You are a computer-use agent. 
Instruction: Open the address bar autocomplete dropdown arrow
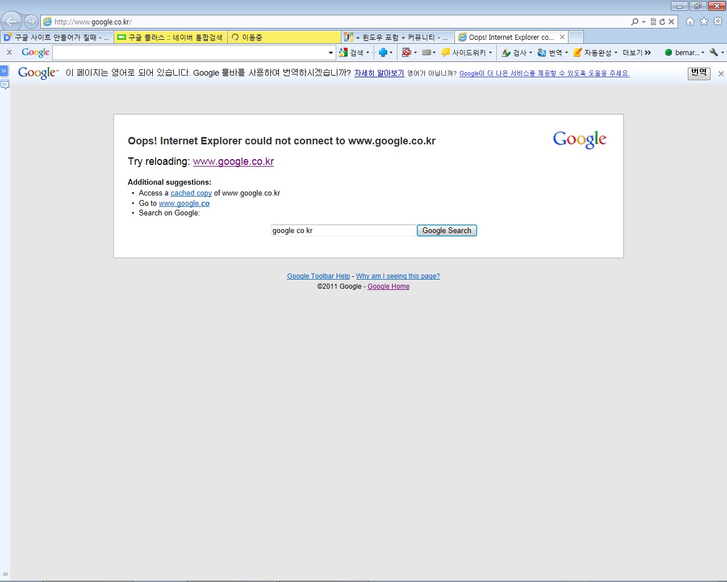[x=644, y=22]
